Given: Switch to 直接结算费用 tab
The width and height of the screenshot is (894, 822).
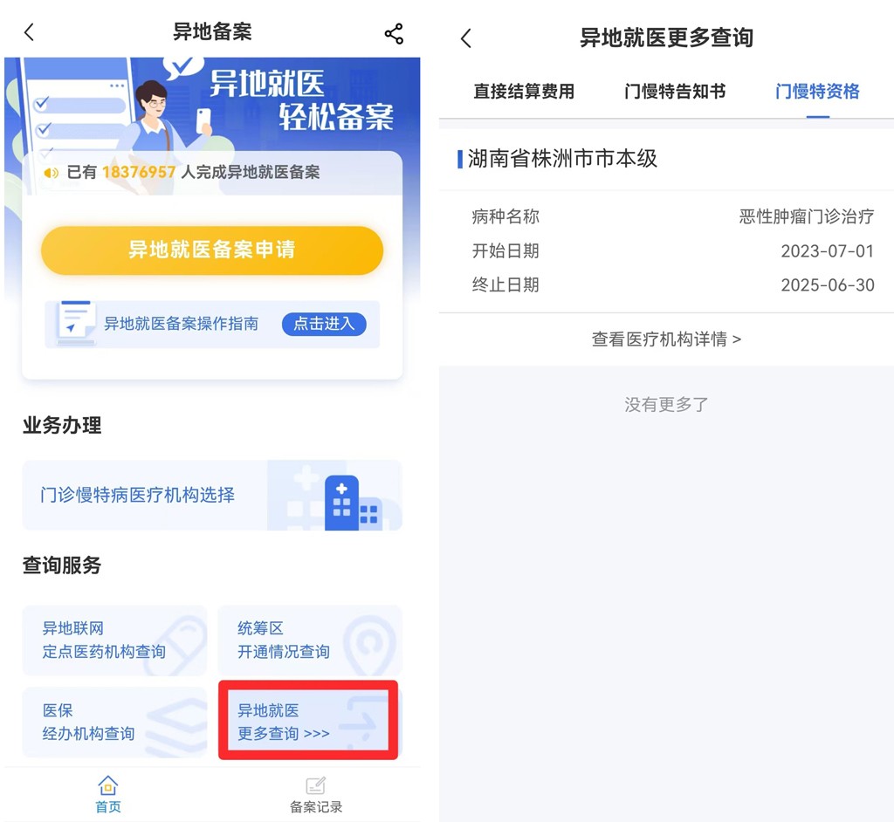Looking at the screenshot, I should [x=524, y=92].
